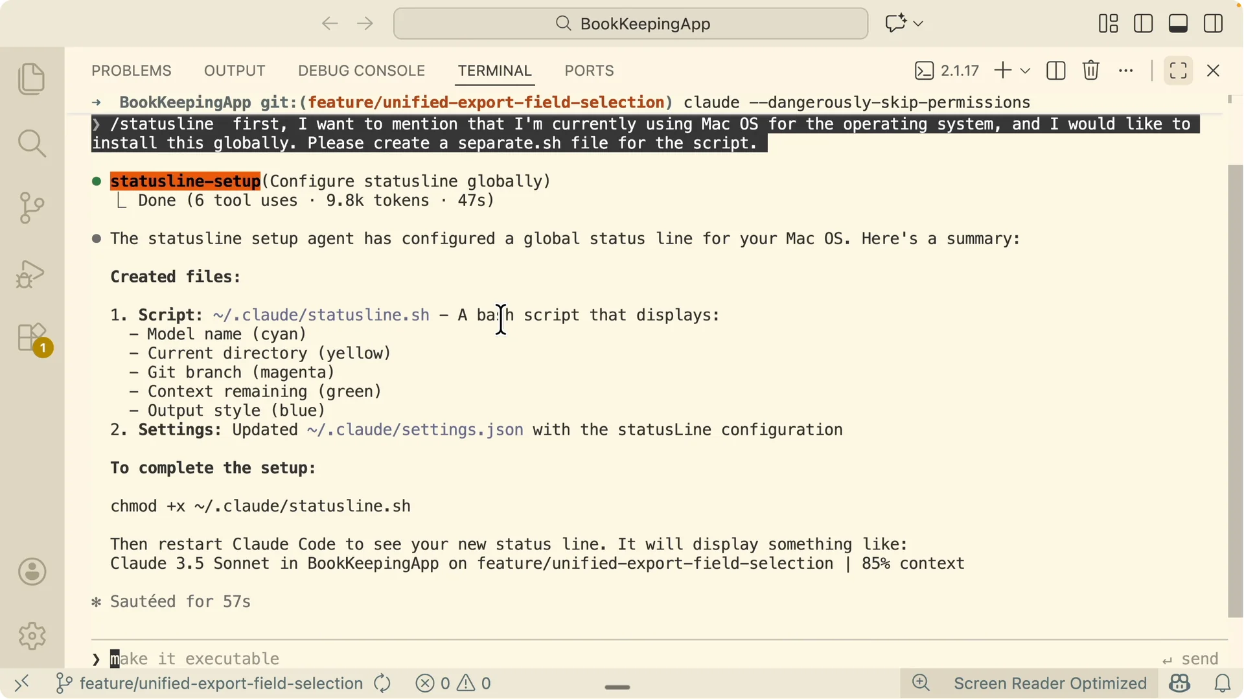Click the 'To complete the setup:' heading
The height and width of the screenshot is (699, 1244).
coord(213,468)
